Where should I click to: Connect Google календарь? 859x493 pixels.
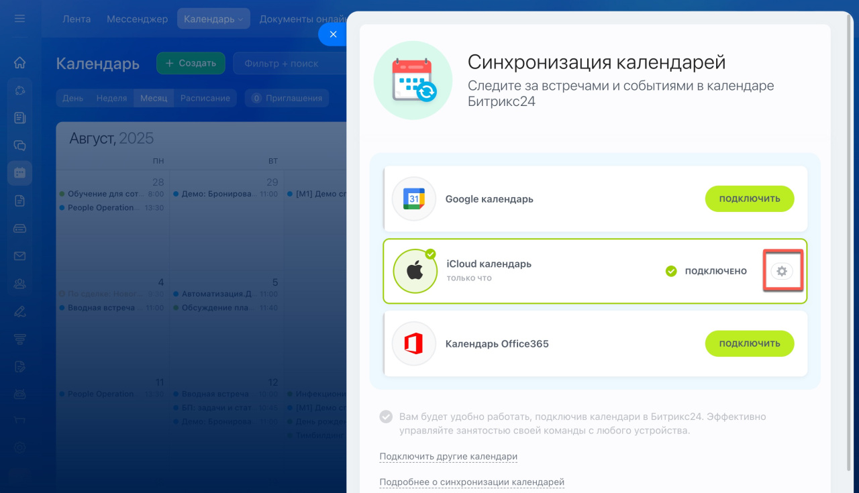tap(749, 199)
